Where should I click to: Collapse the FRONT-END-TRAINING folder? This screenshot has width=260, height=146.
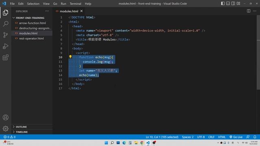tap(30, 18)
